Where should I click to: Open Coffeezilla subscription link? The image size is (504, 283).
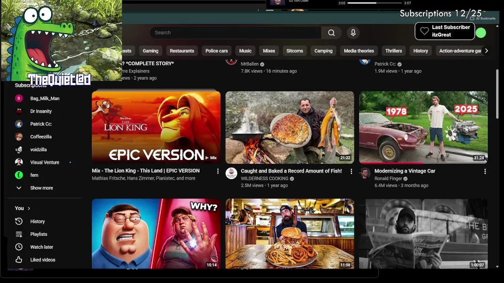click(x=41, y=137)
